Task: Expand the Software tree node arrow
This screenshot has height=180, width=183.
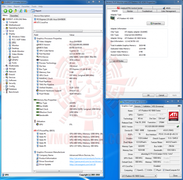Action: point(4,80)
